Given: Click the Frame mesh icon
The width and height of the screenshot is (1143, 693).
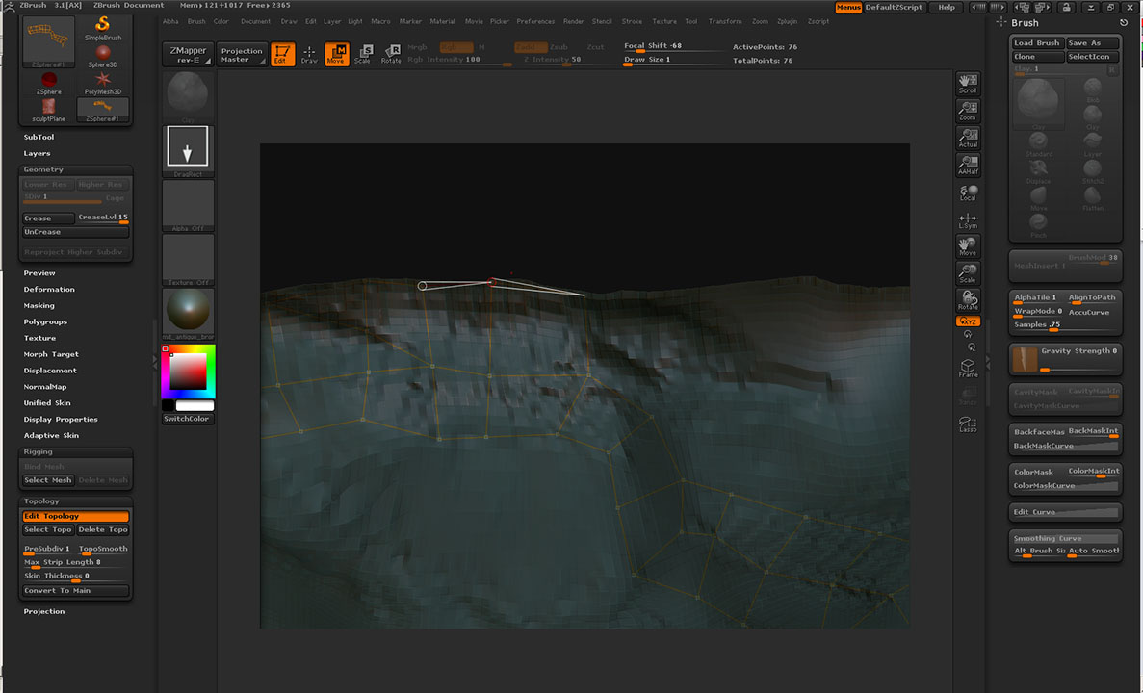Looking at the screenshot, I should click(x=968, y=369).
